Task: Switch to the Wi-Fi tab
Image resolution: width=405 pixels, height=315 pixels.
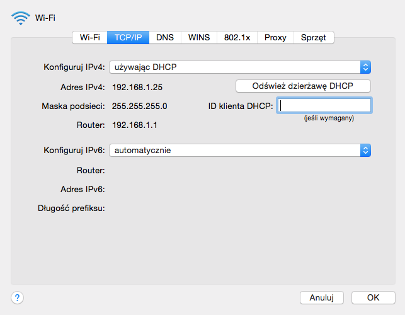Action: coord(89,38)
